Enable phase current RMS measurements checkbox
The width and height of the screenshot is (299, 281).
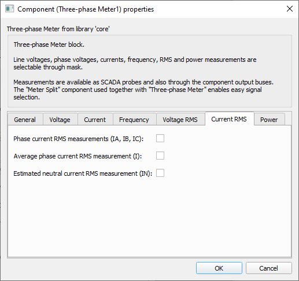[160, 138]
